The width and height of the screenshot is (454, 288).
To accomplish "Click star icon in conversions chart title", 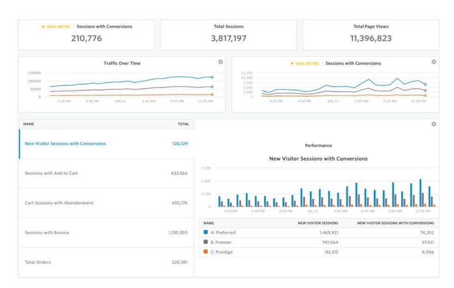I will (292, 63).
